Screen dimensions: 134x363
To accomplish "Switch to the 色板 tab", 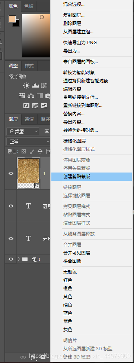I will 29,6.
